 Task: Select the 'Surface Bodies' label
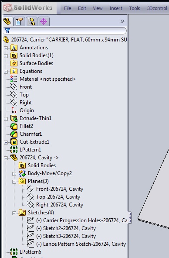click(x=36, y=63)
